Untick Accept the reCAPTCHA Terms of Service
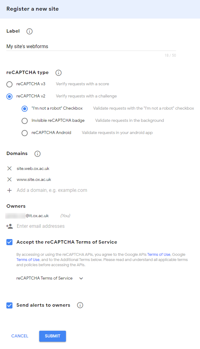This screenshot has height=349, width=200. pos(9,242)
